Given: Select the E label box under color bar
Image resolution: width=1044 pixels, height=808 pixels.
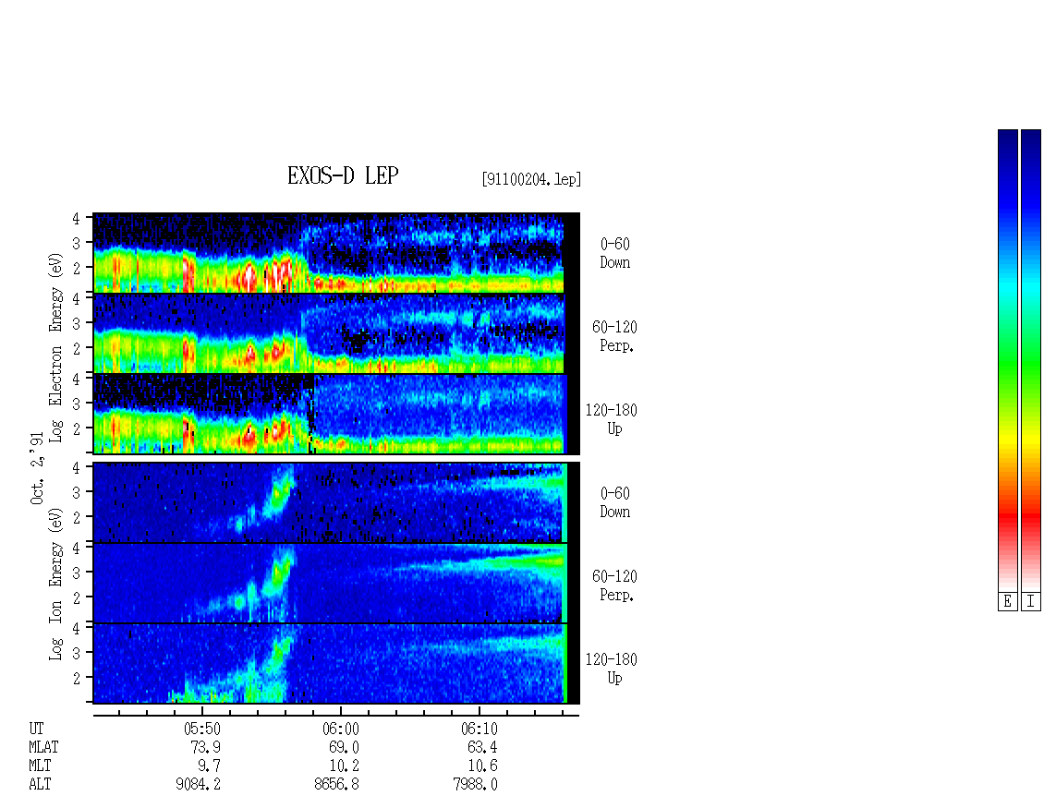Looking at the screenshot, I should pos(1007,601).
